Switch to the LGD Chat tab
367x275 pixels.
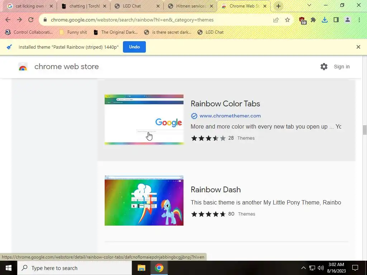137,6
